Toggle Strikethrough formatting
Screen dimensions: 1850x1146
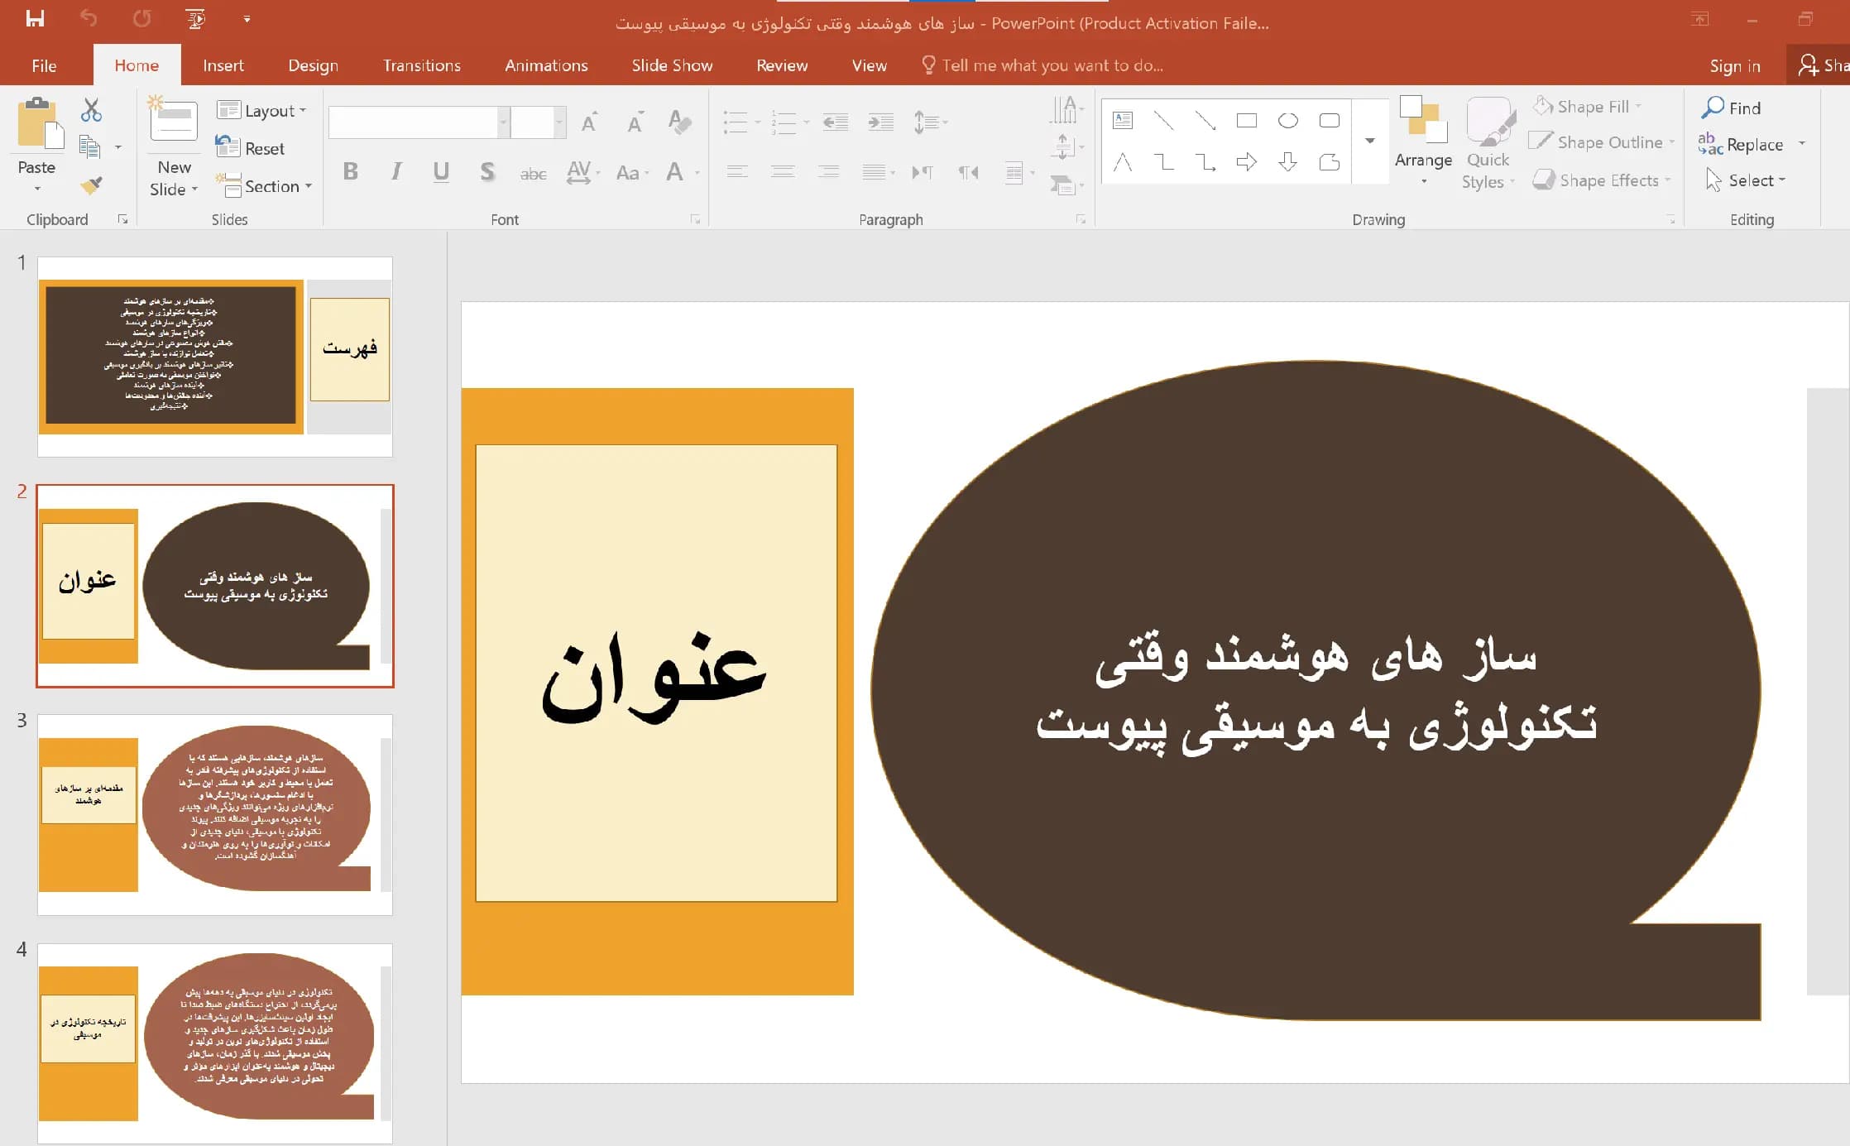[x=533, y=172]
